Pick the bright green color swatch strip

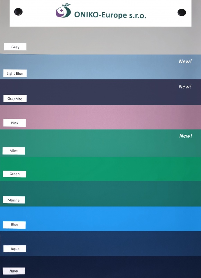point(101,169)
